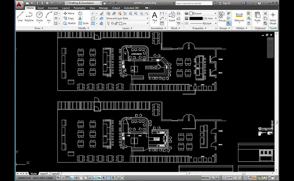Click the Move button

tap(69, 13)
